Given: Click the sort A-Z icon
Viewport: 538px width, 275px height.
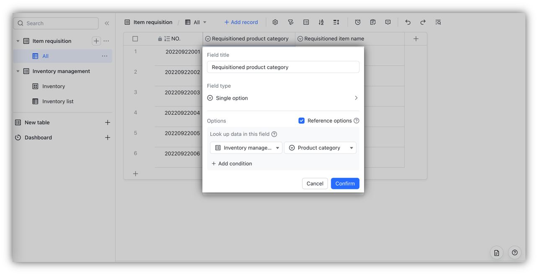Looking at the screenshot, I should coord(321,22).
